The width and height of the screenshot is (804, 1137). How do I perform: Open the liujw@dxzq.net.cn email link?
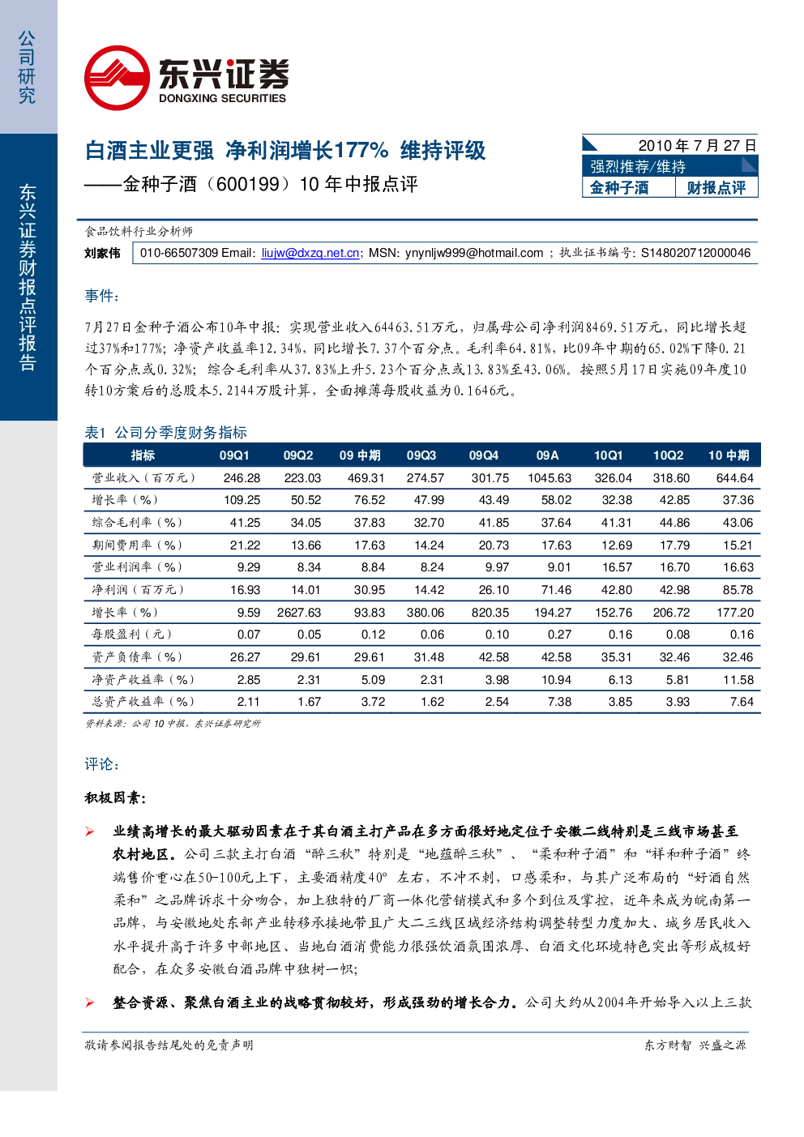pyautogui.click(x=310, y=253)
